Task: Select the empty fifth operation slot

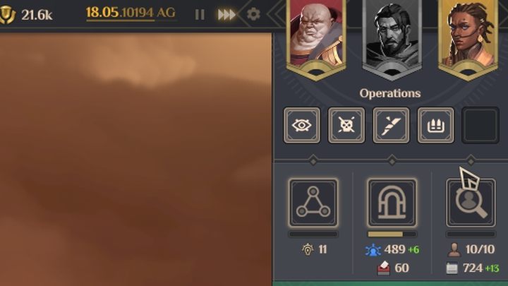Action: [x=480, y=126]
